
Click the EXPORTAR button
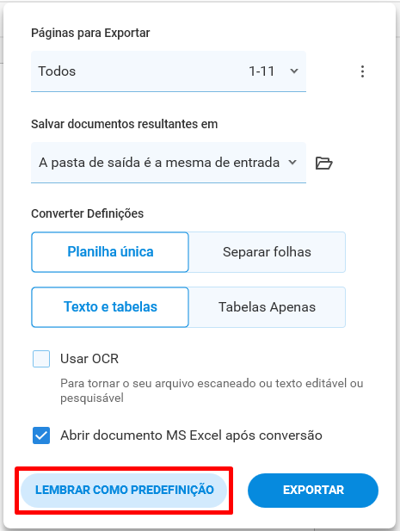click(313, 490)
